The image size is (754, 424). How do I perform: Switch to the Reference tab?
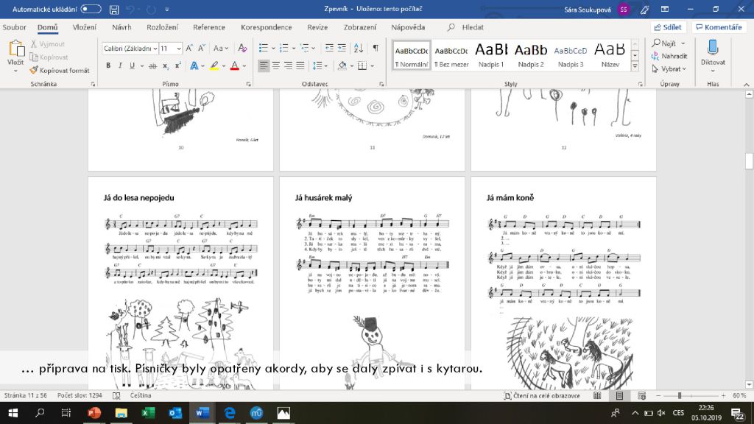[x=209, y=27]
